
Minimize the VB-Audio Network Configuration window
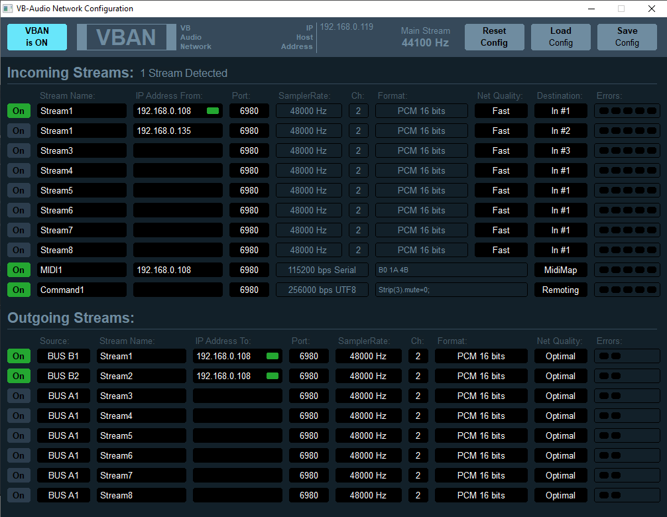pyautogui.click(x=591, y=9)
